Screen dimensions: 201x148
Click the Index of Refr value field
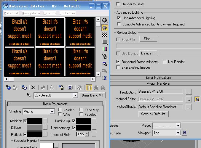pyautogui.click(x=81, y=134)
